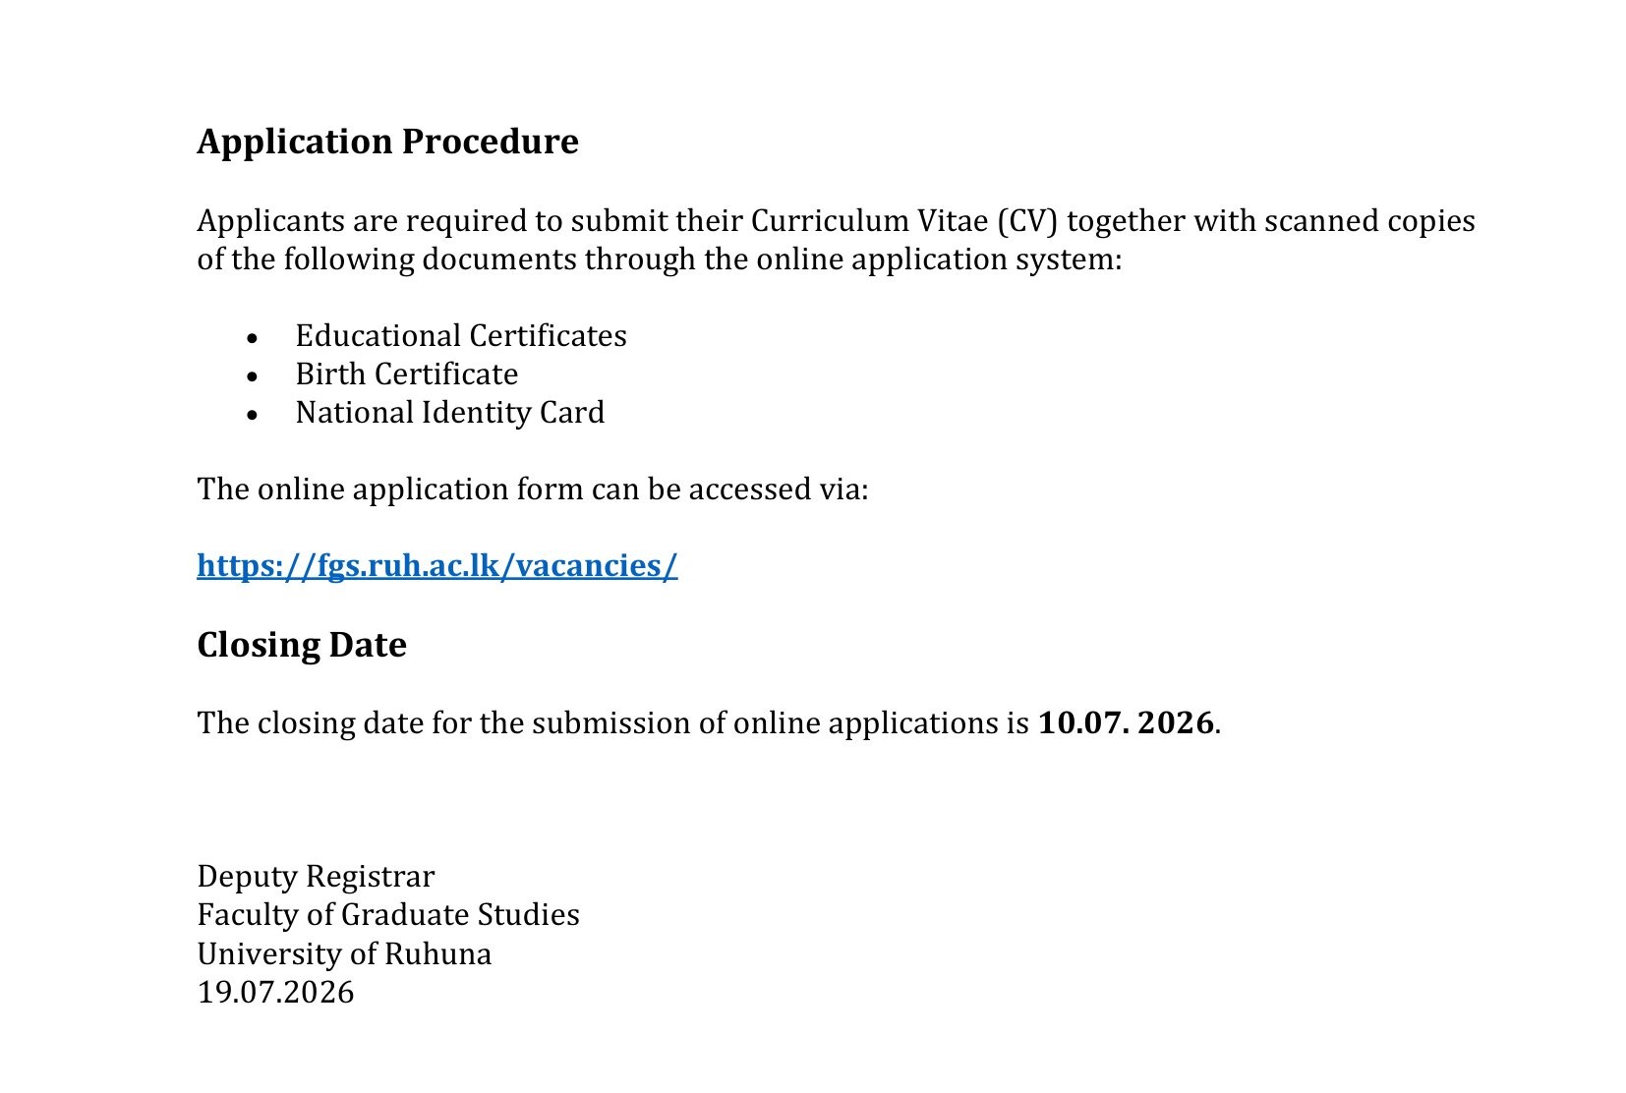Select the Birth Certificate list item
1626x1093 pixels.
(407, 374)
